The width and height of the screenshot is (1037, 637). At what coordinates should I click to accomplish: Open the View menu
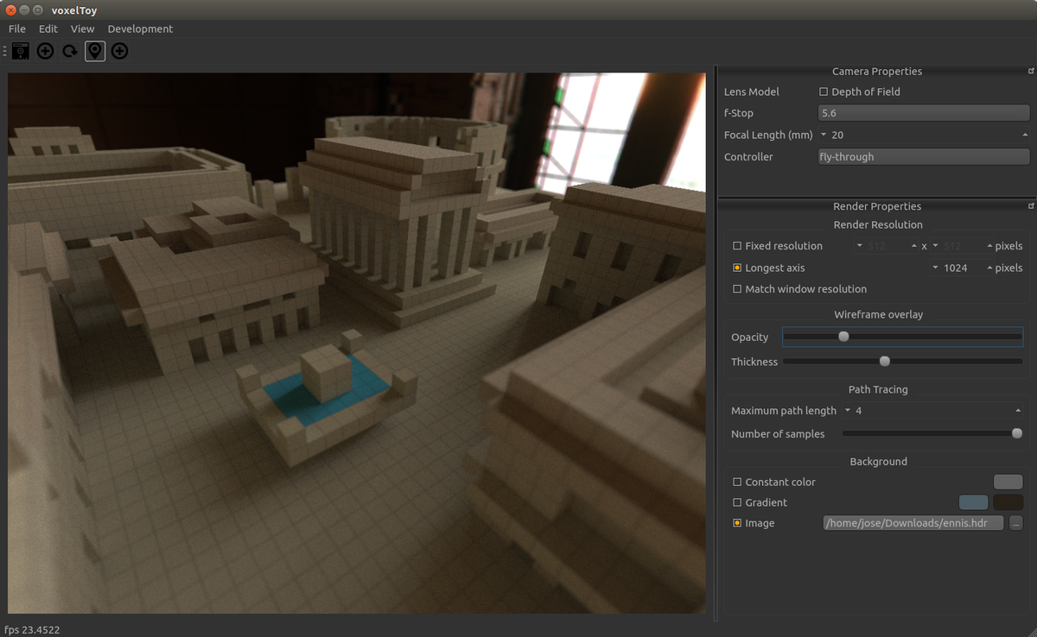[83, 28]
